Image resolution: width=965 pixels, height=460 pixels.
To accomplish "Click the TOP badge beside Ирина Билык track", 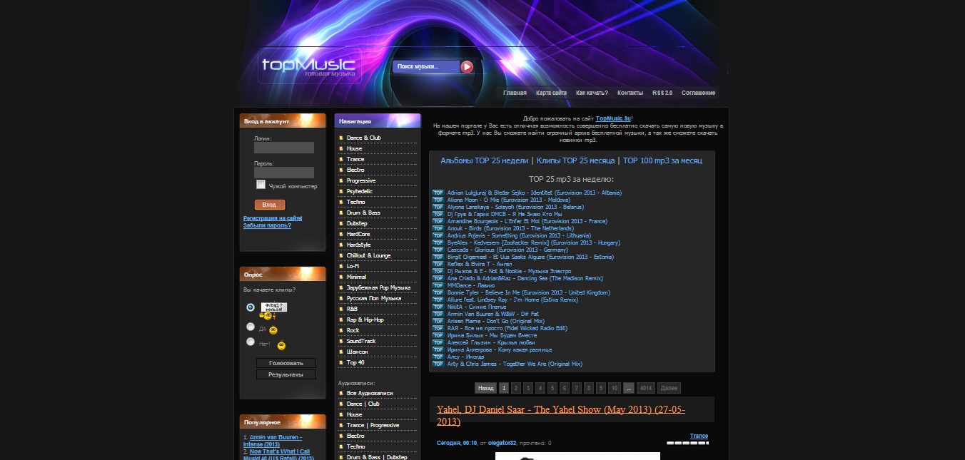I will [438, 335].
